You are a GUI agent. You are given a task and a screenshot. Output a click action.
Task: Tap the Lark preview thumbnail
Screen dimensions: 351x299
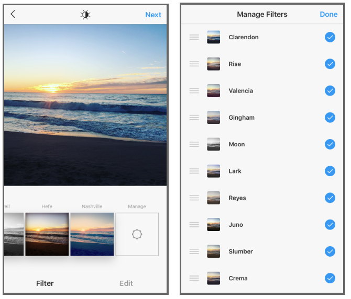click(x=213, y=171)
